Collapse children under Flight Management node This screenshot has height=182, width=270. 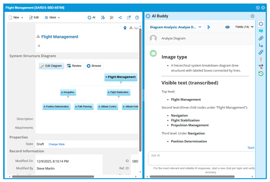pos(121,82)
